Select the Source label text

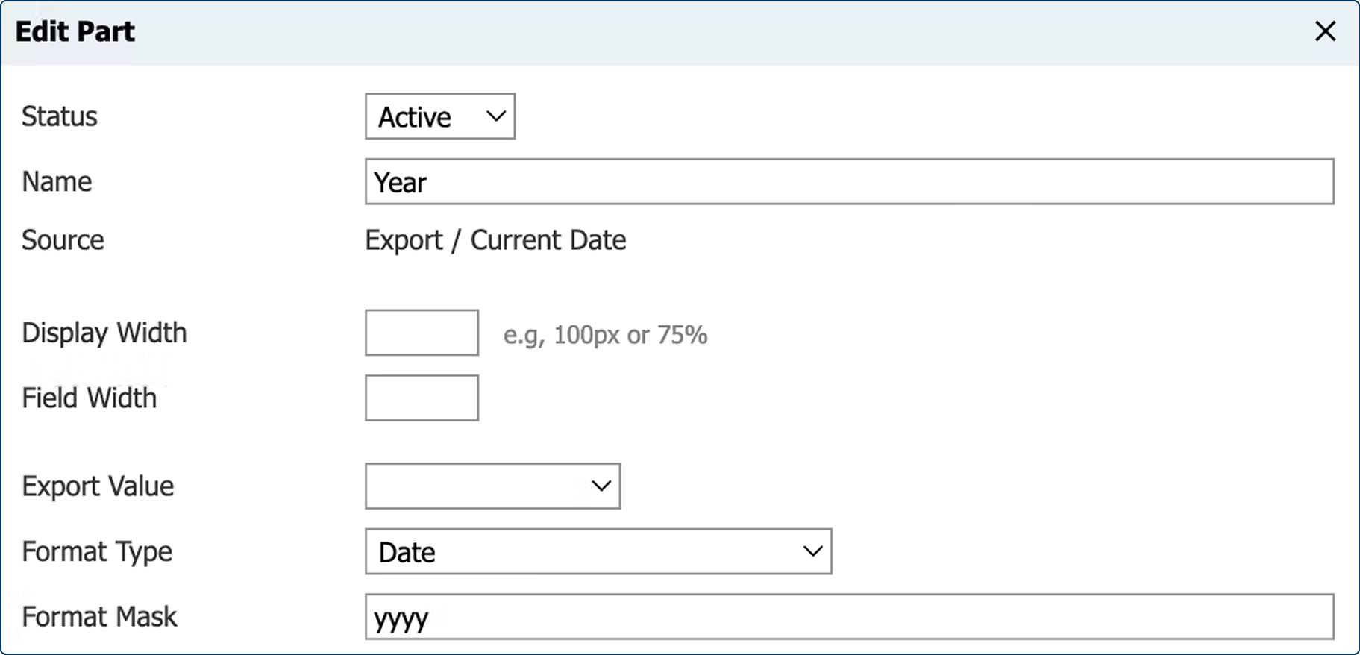point(63,240)
